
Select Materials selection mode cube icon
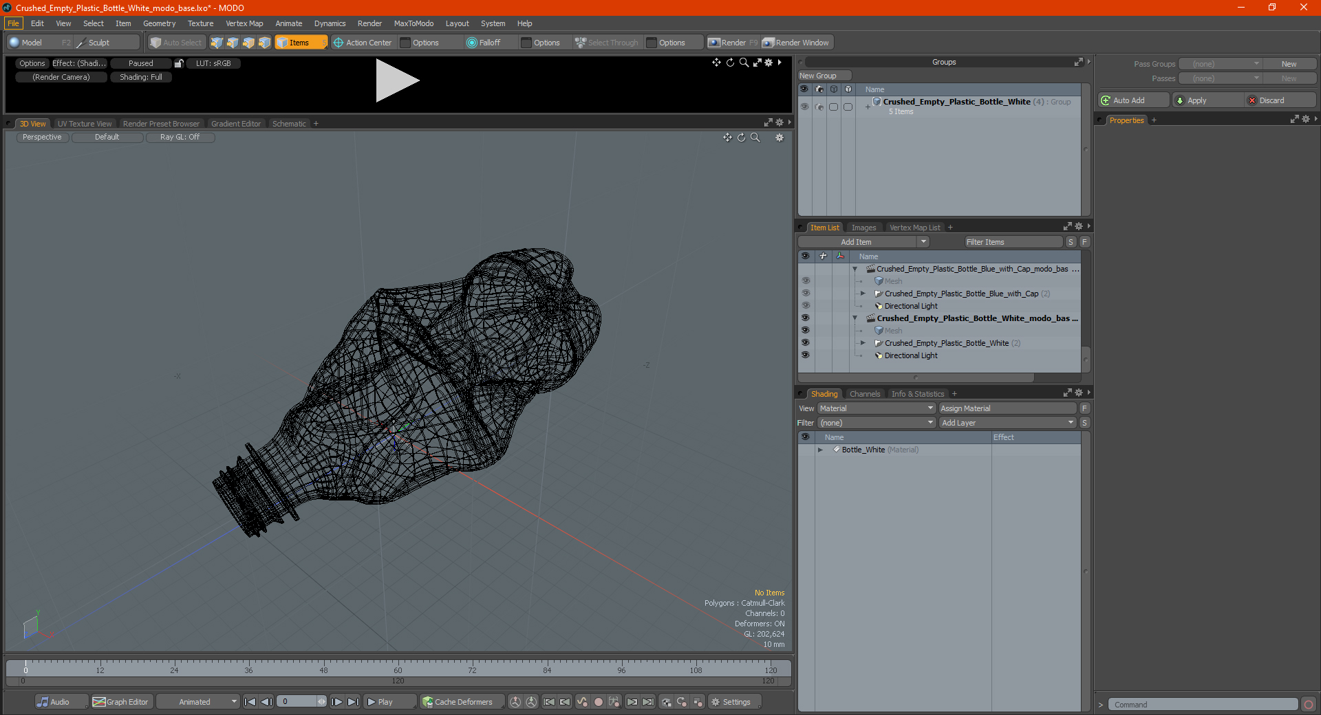[x=264, y=43]
